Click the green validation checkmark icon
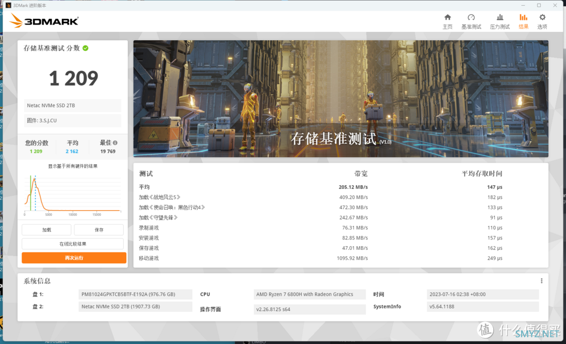The height and width of the screenshot is (344, 566). coord(85,48)
